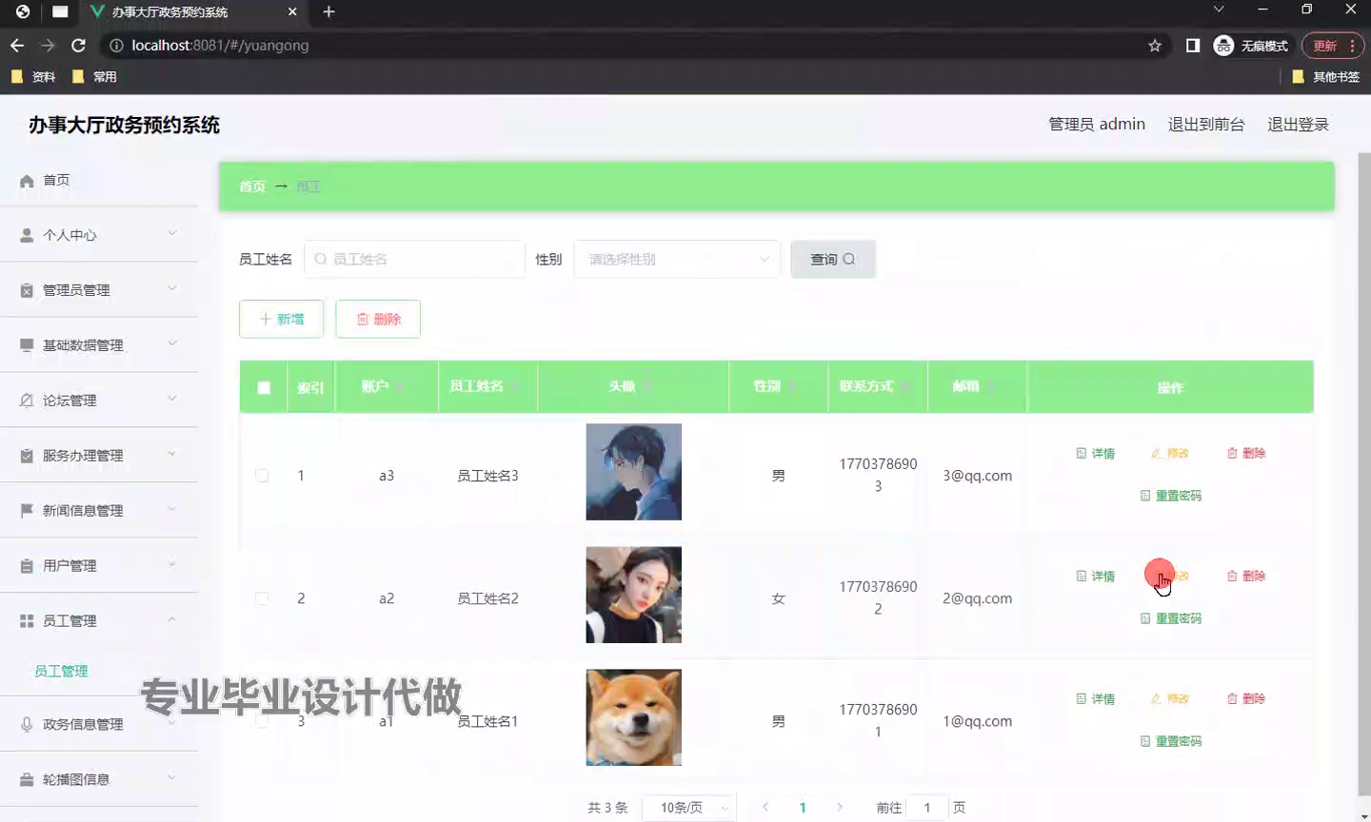The image size is (1371, 822).
Task: Open 详情 details for 员工姓名3
Action: coord(1096,454)
